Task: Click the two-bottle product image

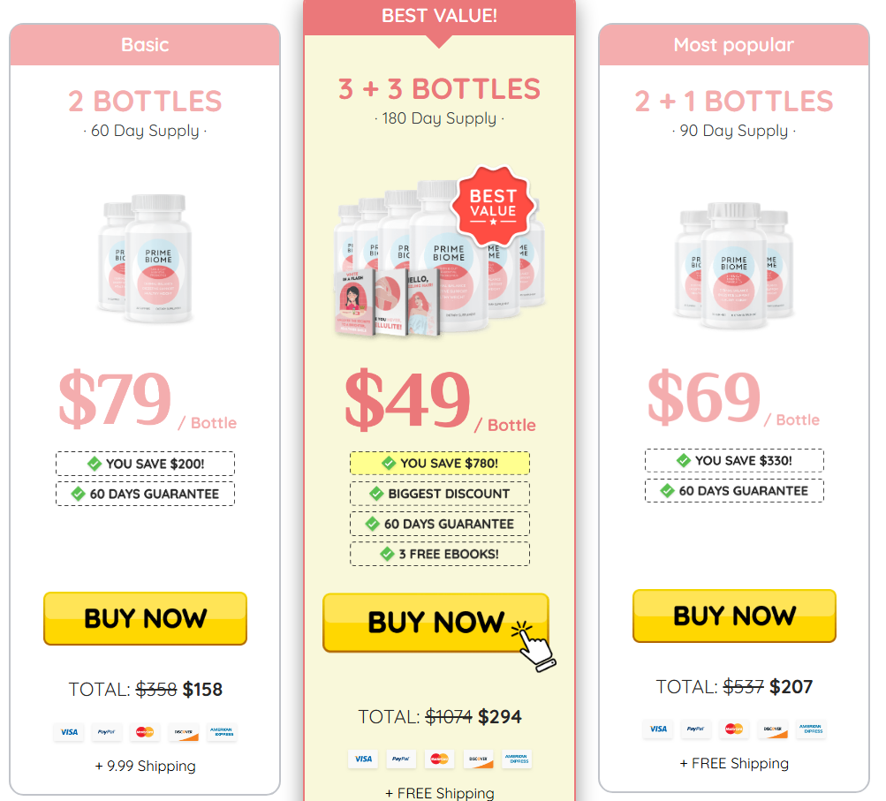Action: tap(145, 259)
